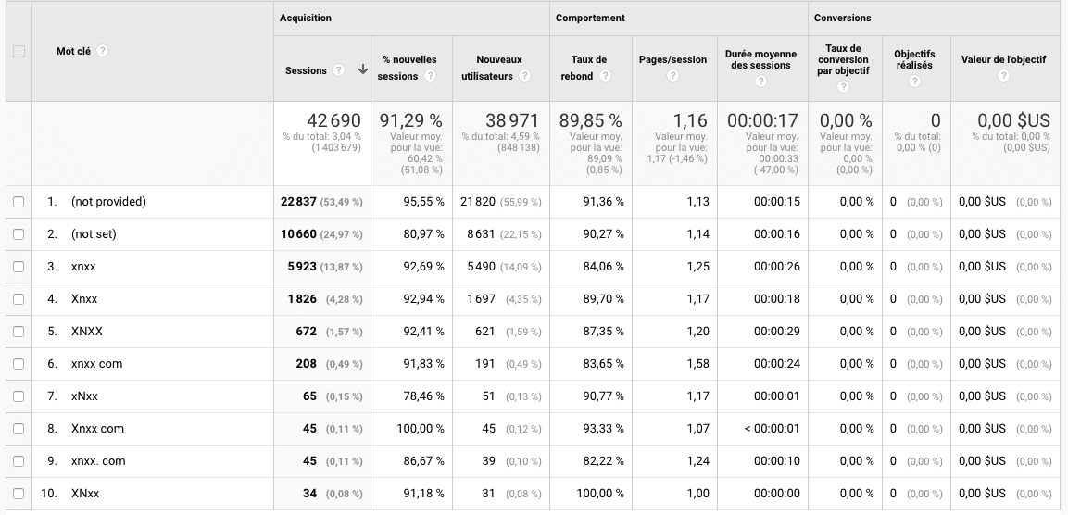Sort table by Pages/session column

(x=672, y=59)
